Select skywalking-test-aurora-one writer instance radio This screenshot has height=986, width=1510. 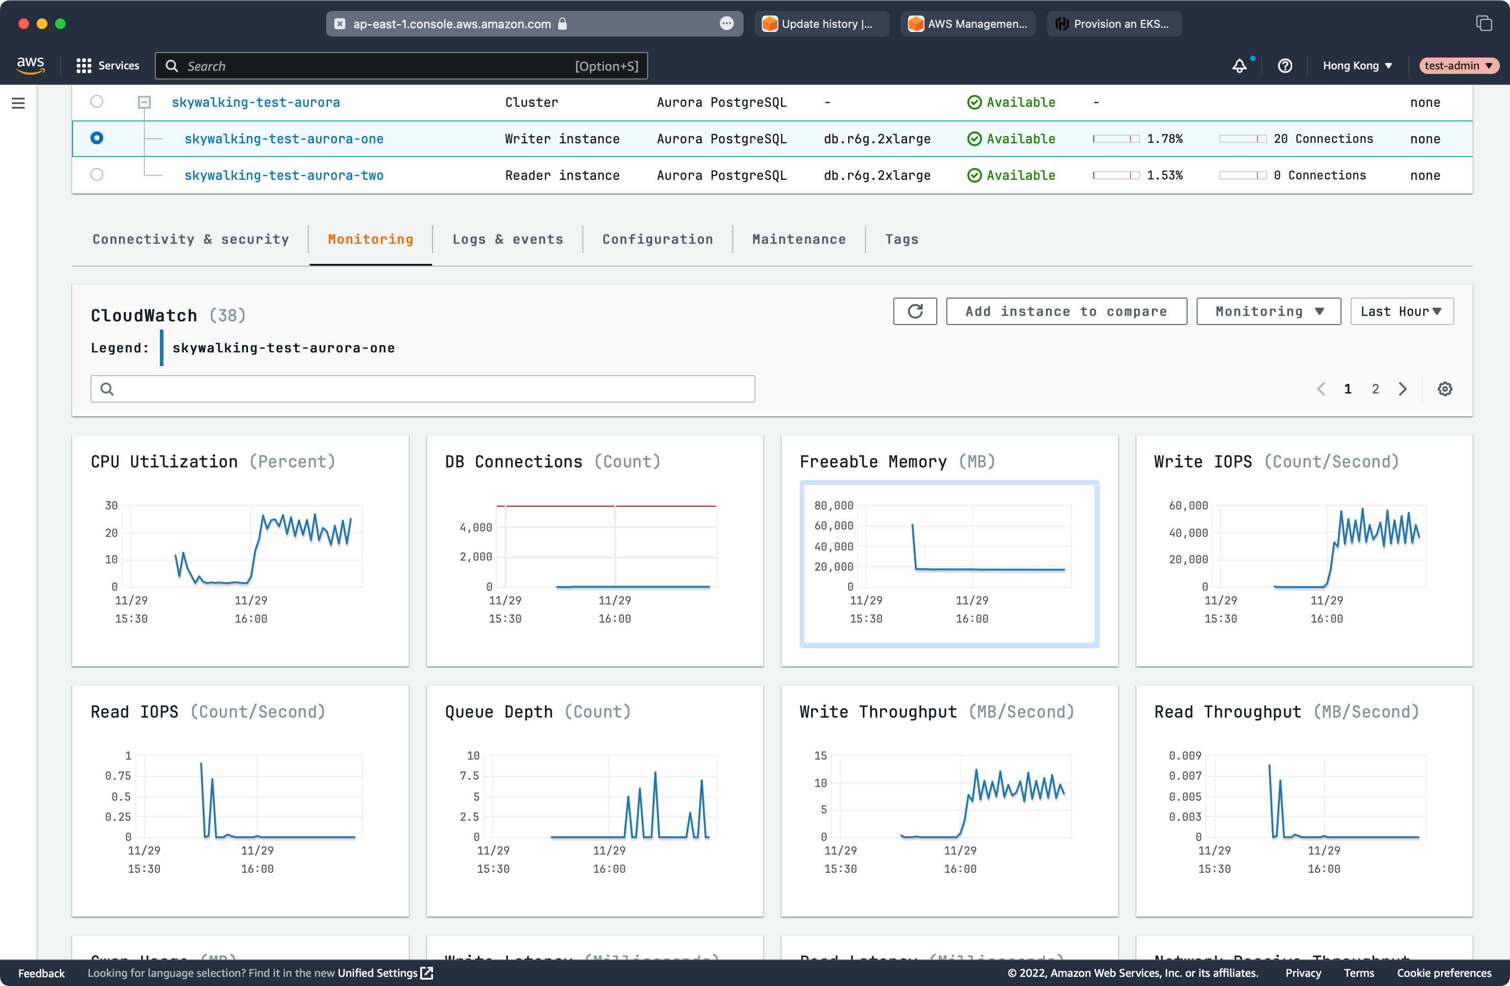96,138
